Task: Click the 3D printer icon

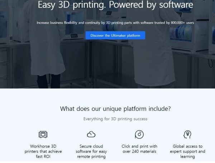Action: (x=43, y=134)
